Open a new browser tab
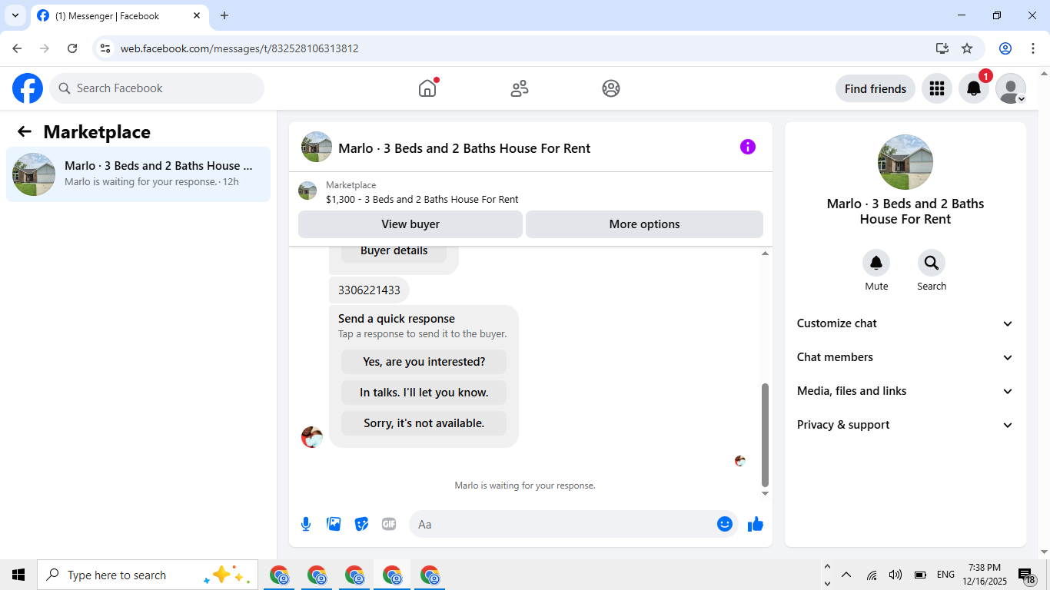Image resolution: width=1050 pixels, height=590 pixels. pos(224,15)
